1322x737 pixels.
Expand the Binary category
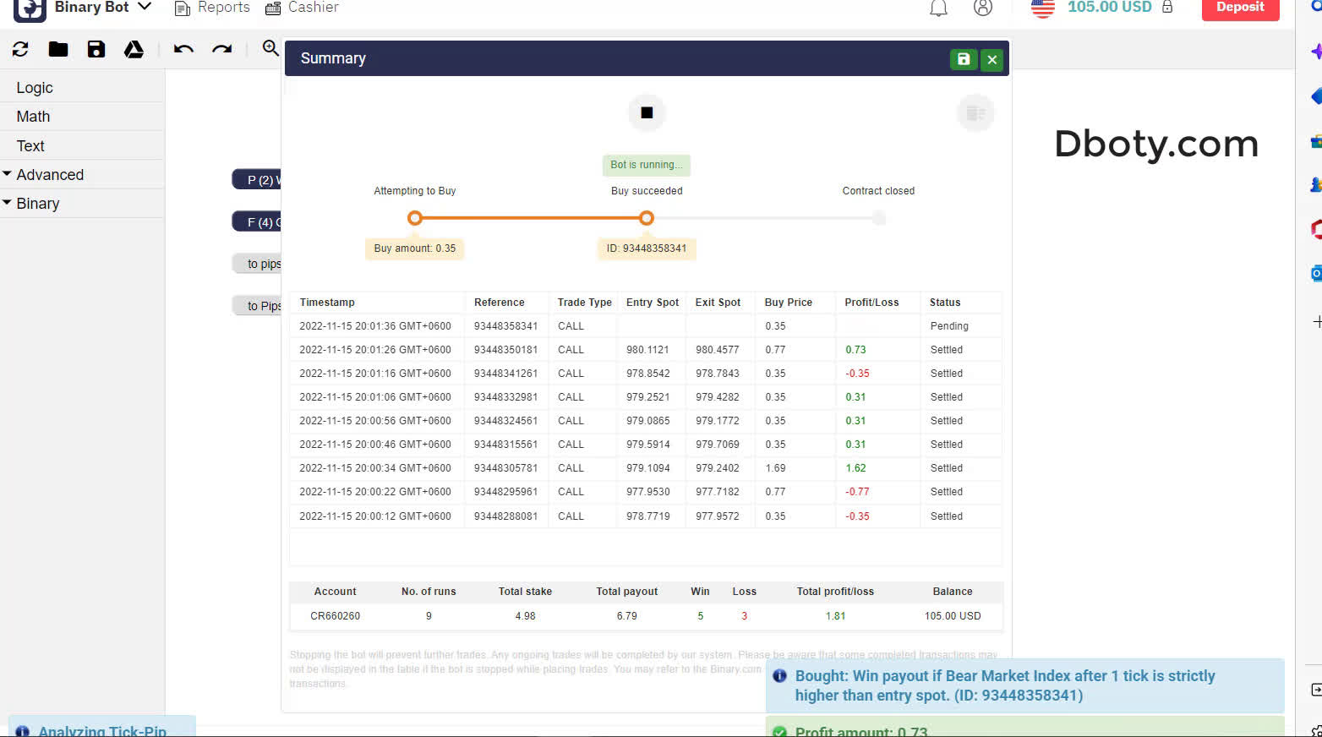pos(38,204)
